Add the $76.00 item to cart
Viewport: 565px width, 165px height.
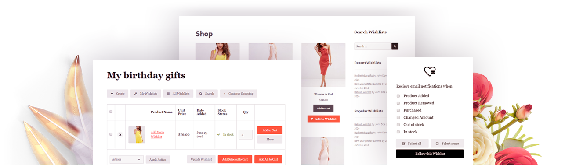coord(270,130)
